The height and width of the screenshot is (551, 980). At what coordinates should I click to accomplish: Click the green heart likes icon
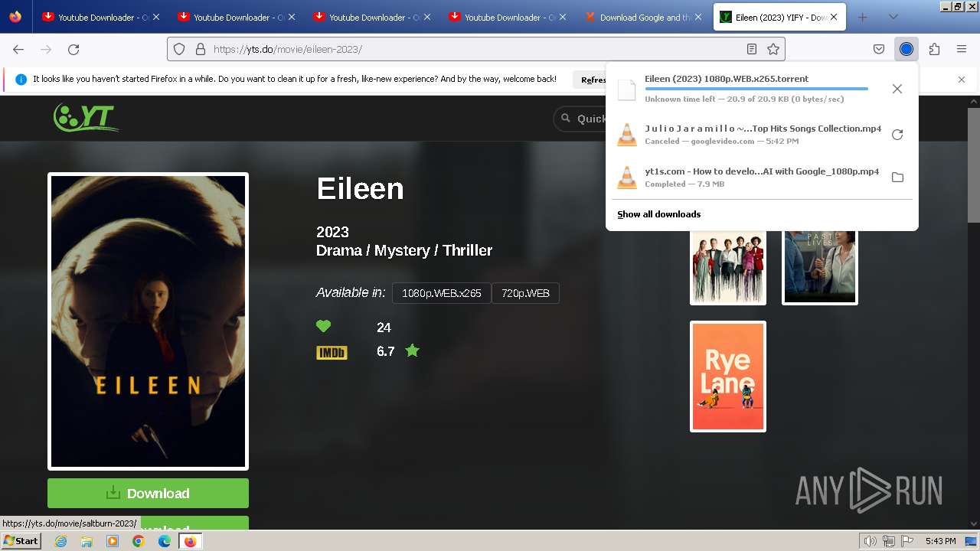point(324,327)
